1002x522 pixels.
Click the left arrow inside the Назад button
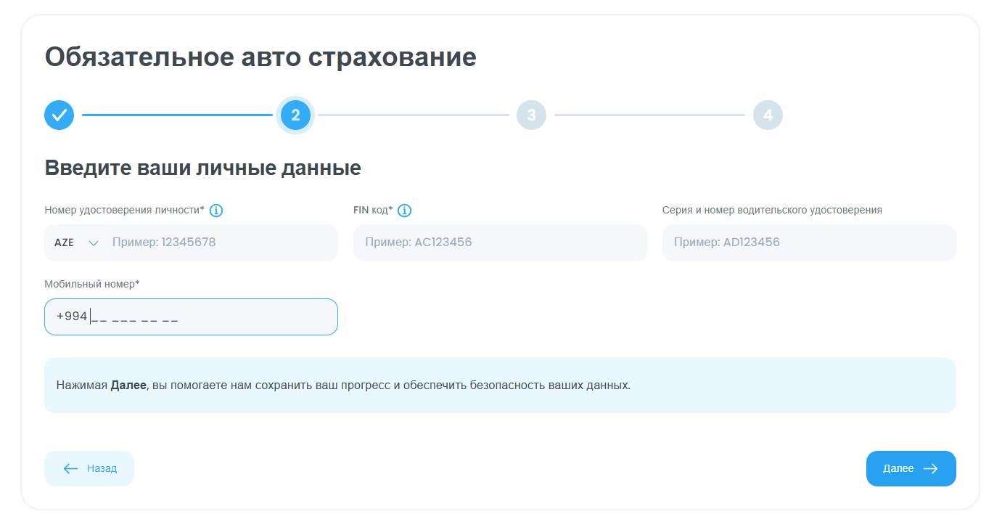(70, 468)
